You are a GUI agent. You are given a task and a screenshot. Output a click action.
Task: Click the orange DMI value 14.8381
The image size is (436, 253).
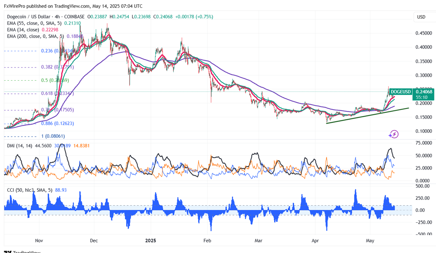coord(81,146)
